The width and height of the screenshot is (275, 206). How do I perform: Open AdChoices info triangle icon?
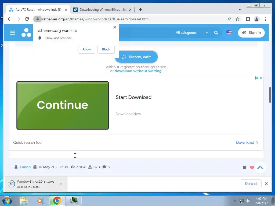point(256,78)
